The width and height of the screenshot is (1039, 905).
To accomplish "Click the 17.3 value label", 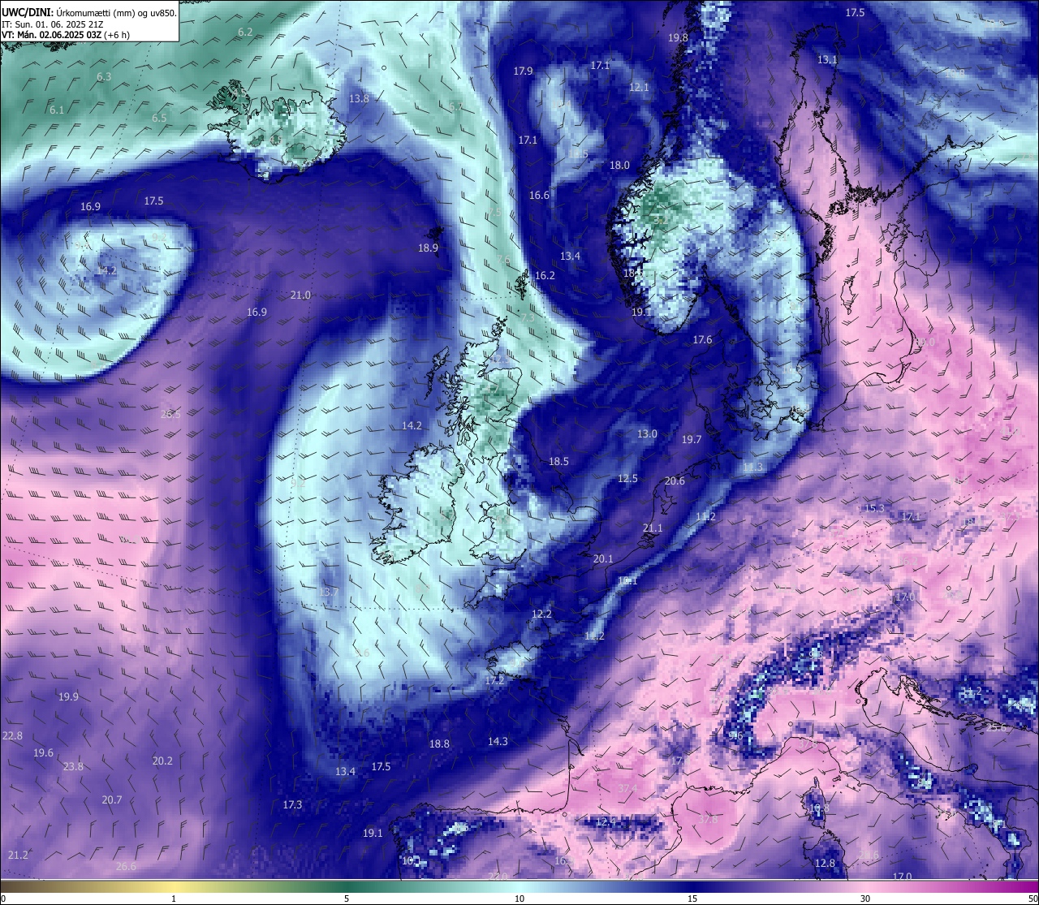I will 292,805.
